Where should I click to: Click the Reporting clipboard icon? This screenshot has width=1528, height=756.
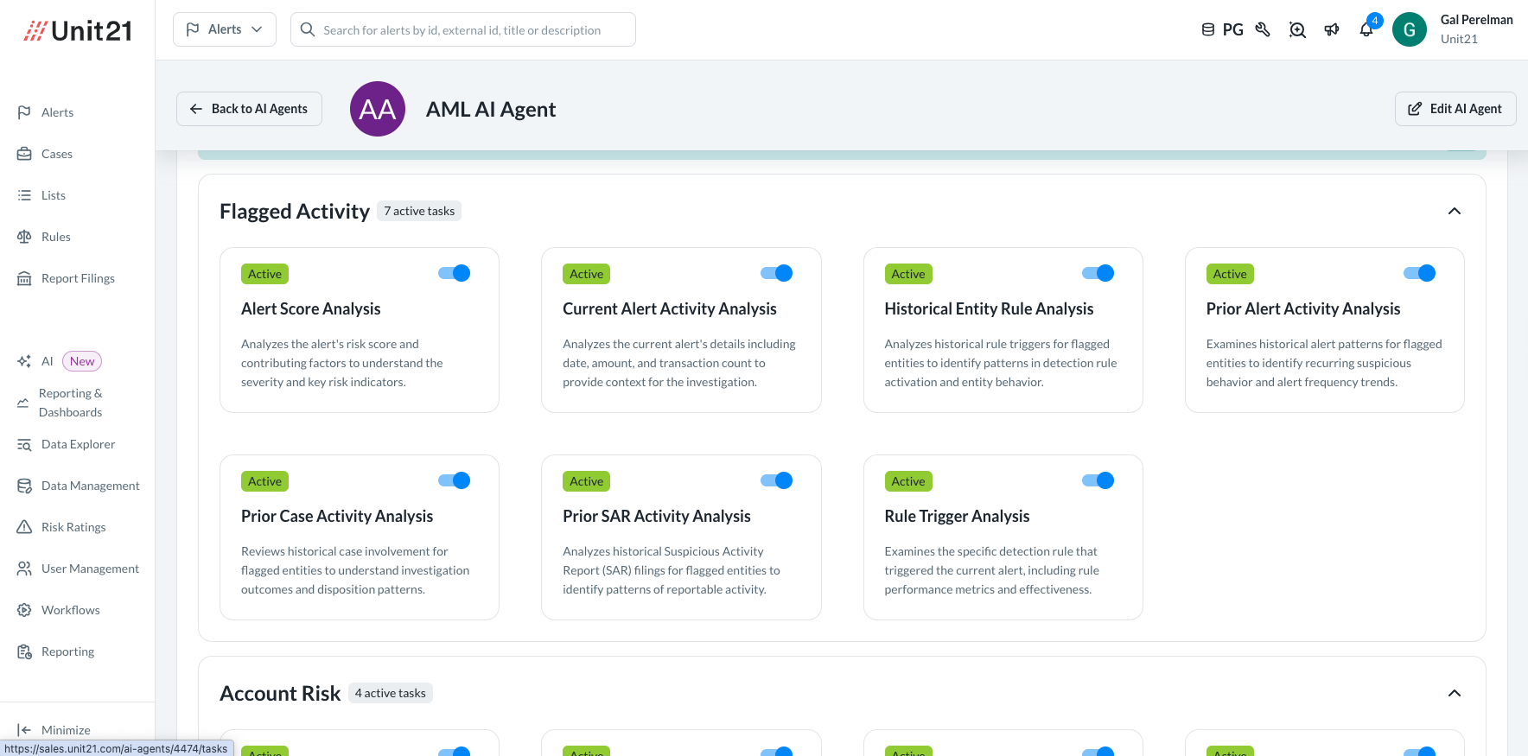pos(24,651)
